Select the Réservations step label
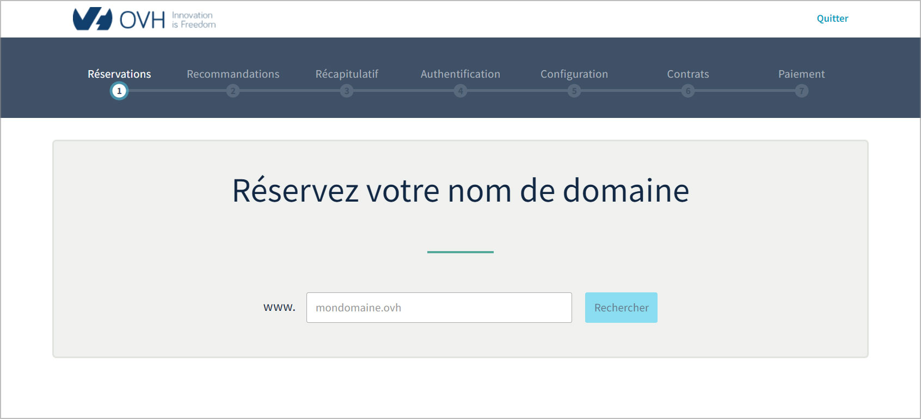This screenshot has width=921, height=419. coord(119,74)
